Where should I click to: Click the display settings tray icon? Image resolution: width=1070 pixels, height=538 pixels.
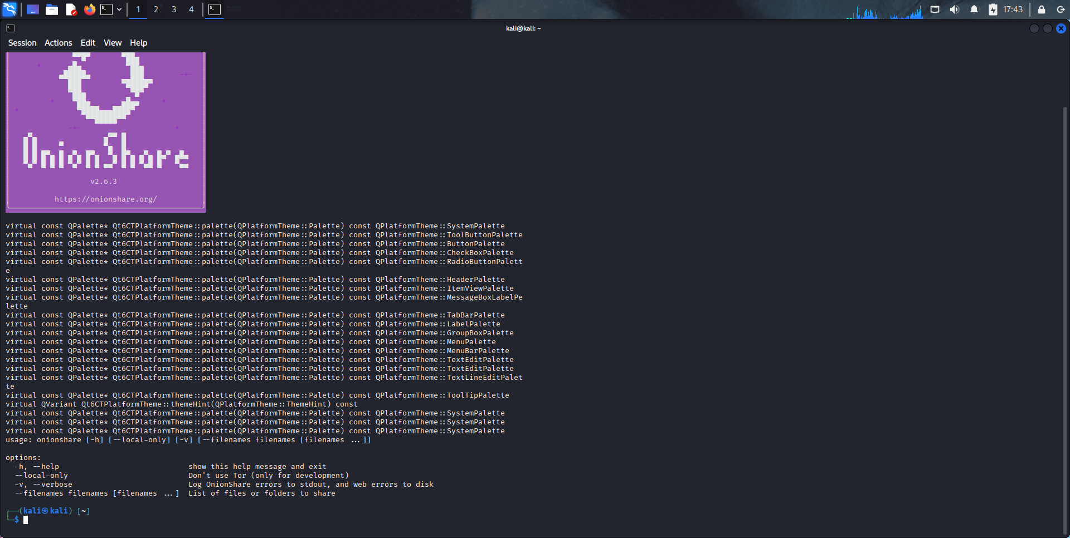click(x=935, y=9)
